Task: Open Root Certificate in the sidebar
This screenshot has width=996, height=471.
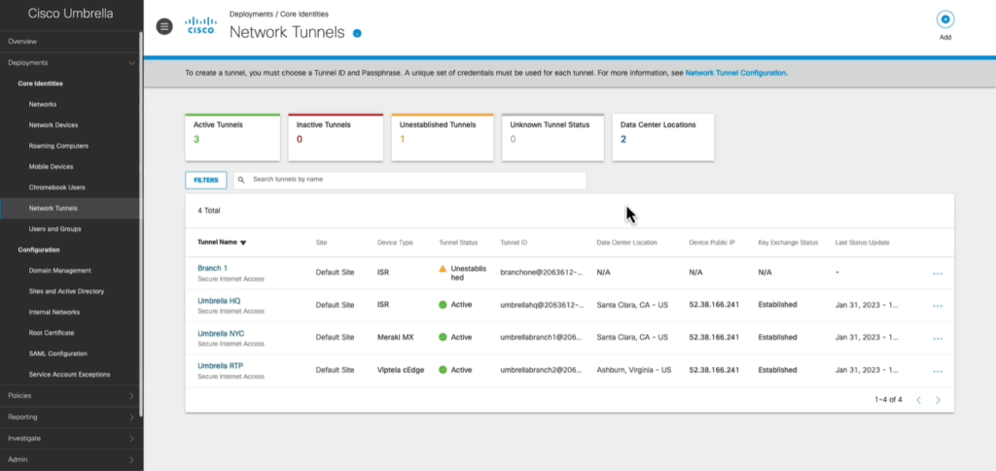Action: (52, 333)
